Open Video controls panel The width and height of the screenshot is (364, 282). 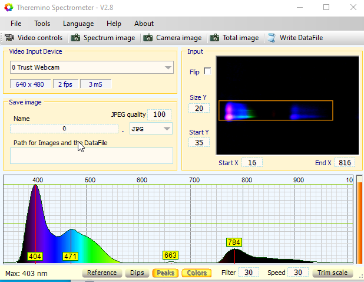[34, 38]
